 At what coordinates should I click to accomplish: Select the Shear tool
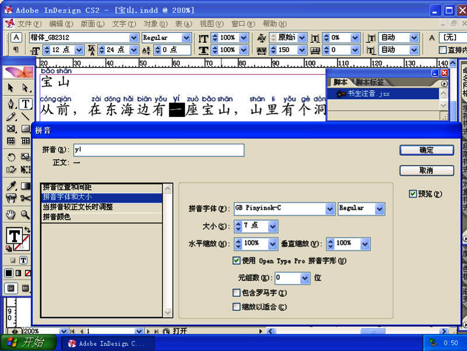(11, 170)
